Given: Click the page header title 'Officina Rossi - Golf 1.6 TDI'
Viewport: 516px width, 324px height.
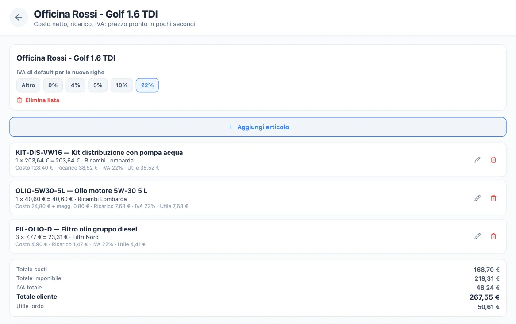Looking at the screenshot, I should coord(96,14).
